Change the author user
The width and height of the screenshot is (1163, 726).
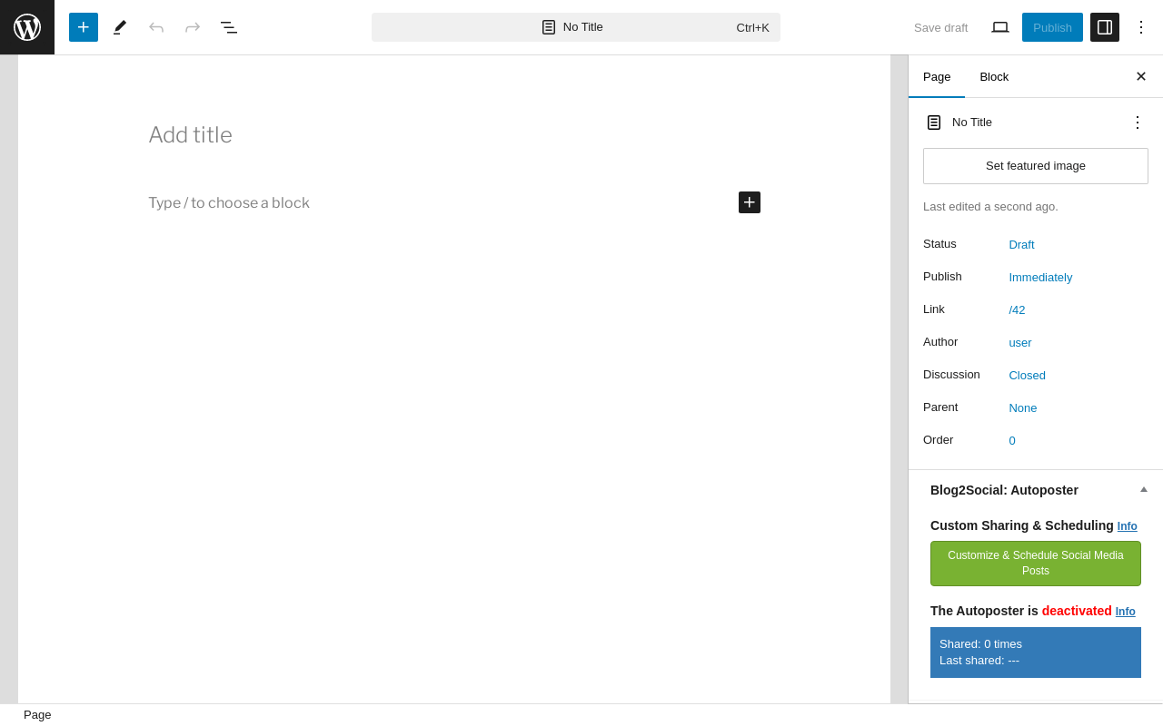[1020, 343]
